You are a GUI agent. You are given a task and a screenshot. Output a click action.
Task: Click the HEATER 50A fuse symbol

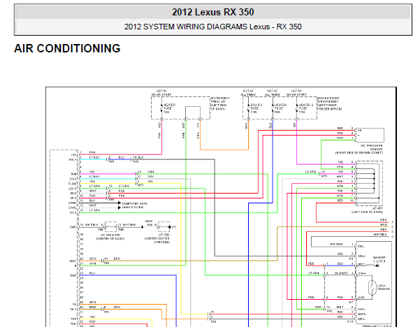click(x=273, y=108)
